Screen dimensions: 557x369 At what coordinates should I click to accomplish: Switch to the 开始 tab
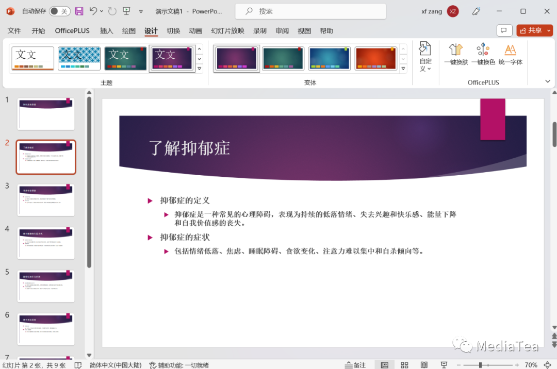(x=38, y=31)
